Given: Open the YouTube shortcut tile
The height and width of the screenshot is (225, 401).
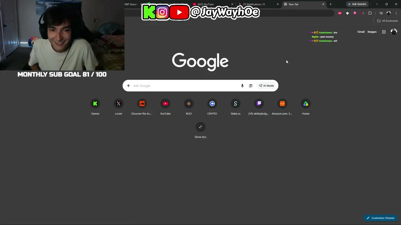Looking at the screenshot, I should [165, 107].
